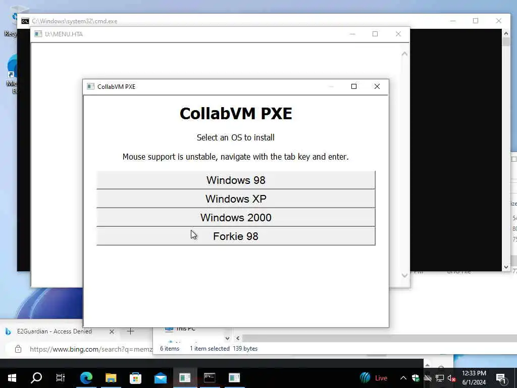Click '139 bytes' status text
This screenshot has width=517, height=388.
tap(245, 349)
